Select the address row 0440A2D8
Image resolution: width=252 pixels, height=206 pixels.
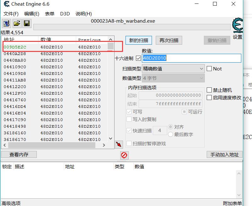pos(55,54)
